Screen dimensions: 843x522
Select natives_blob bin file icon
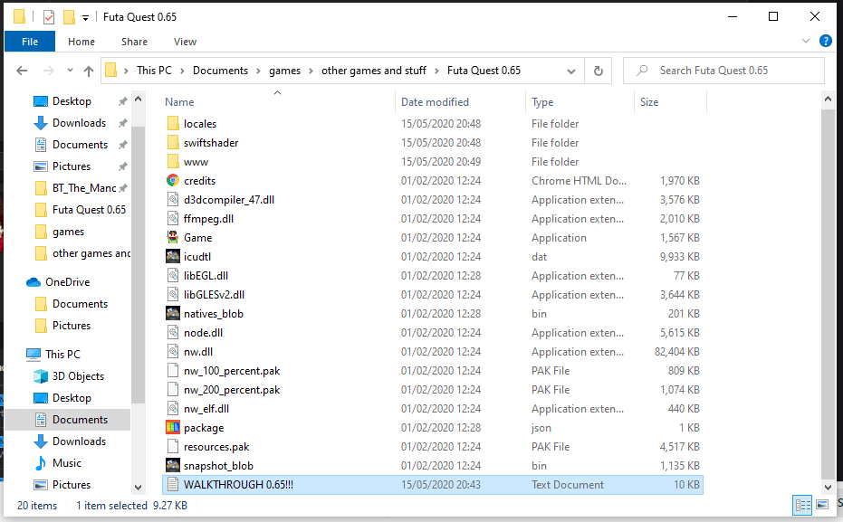point(173,314)
